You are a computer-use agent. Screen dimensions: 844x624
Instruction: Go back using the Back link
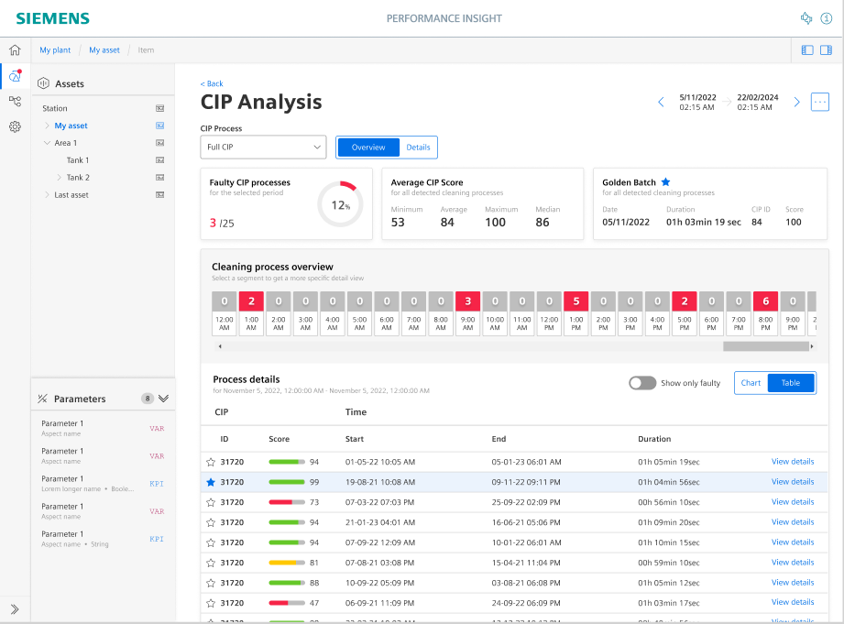212,83
